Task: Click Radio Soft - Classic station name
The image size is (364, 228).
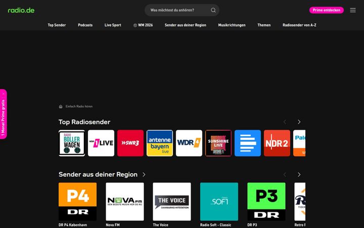Action: 216,225
